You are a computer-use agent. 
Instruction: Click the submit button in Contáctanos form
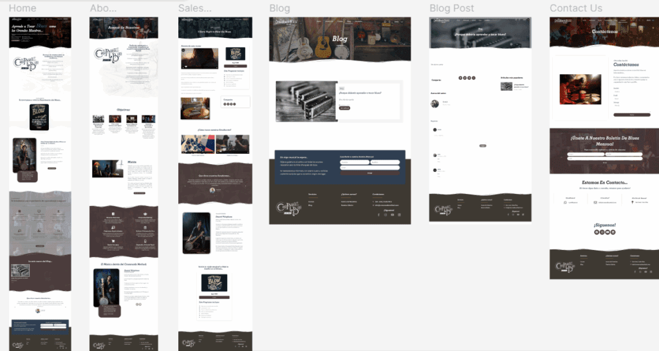pyautogui.click(x=632, y=115)
